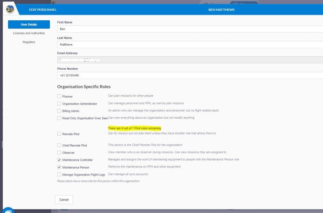This screenshot has width=323, height=213.
Task: Check the Billing Admin role
Action: 59,111
